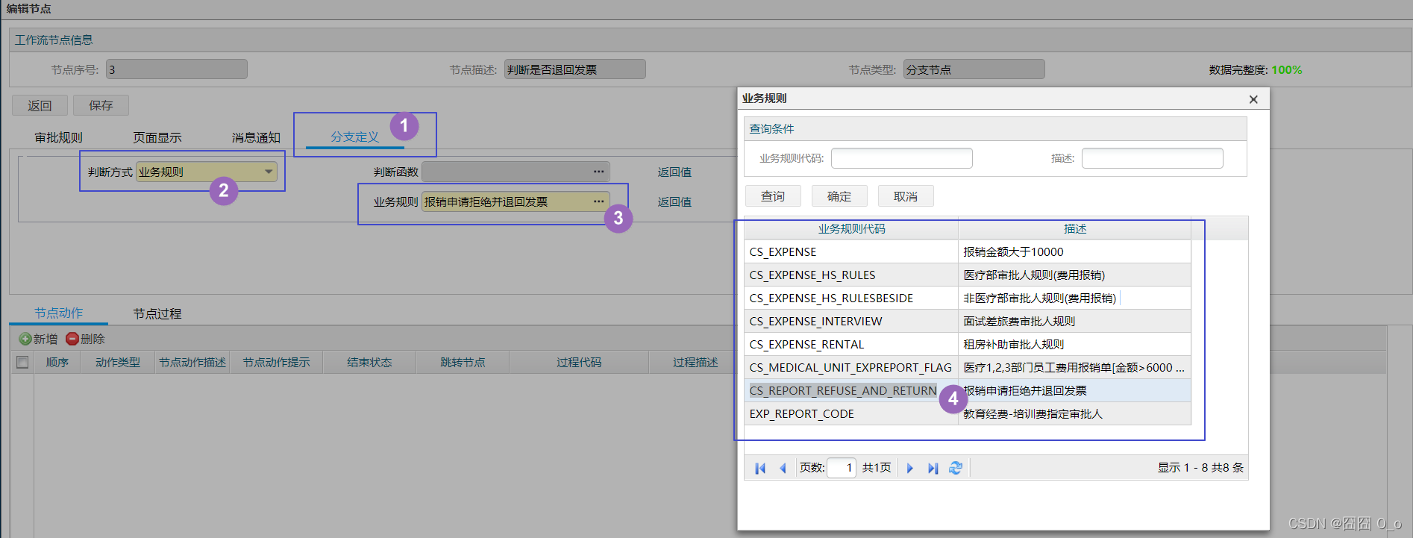
Task: Click description 教育经费-培训费指定审批人
Action: pyautogui.click(x=1033, y=413)
